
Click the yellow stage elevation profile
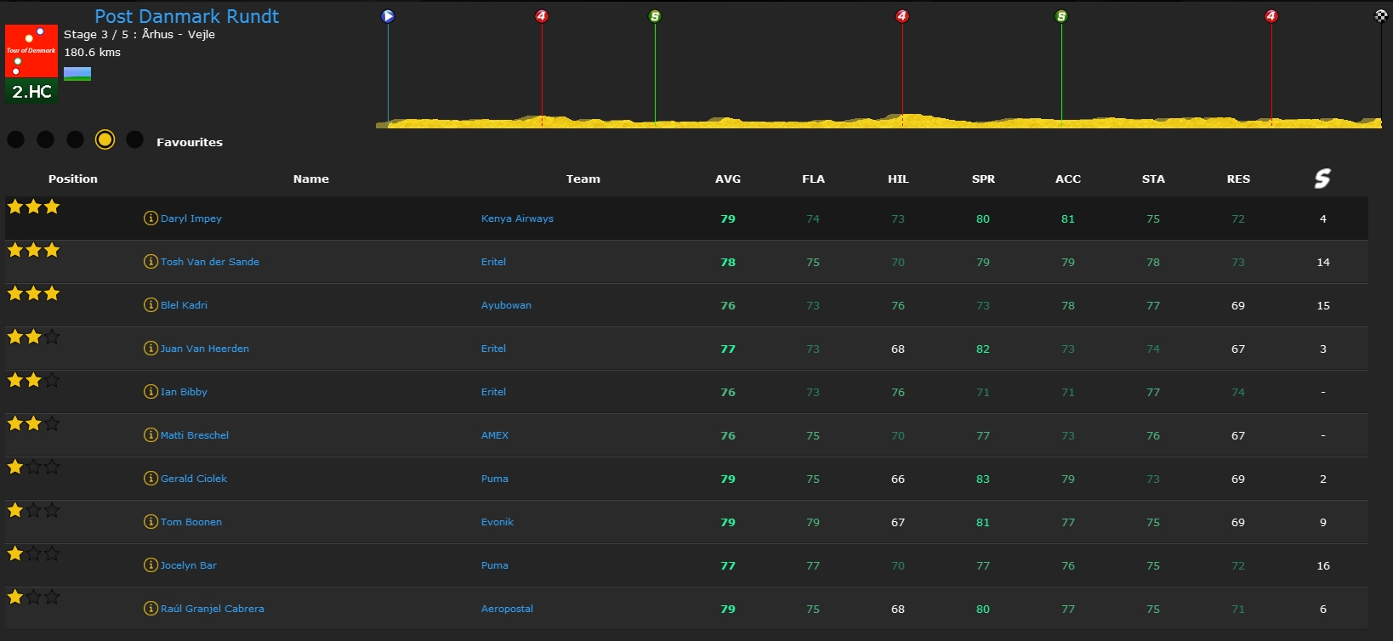(x=878, y=122)
